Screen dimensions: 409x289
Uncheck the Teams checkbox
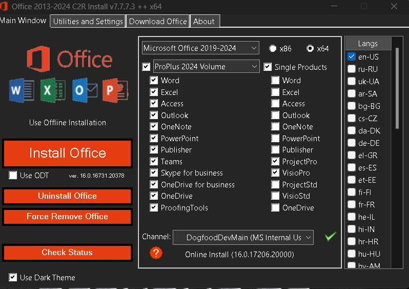tap(154, 161)
